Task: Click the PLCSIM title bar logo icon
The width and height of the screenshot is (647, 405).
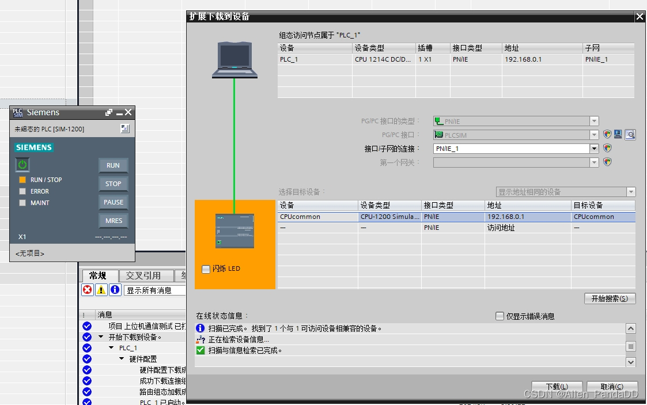Action: pos(18,112)
